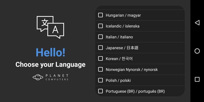Screen dimensions: 204x102
Task: Click the Choose your Language heading
Action: [50, 65]
